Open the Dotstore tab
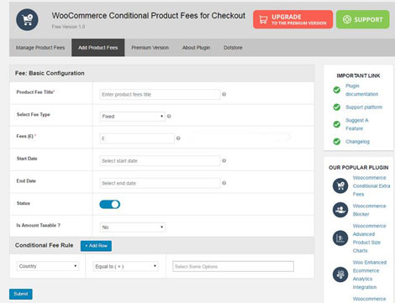This screenshot has height=303, width=395. pos(233,48)
